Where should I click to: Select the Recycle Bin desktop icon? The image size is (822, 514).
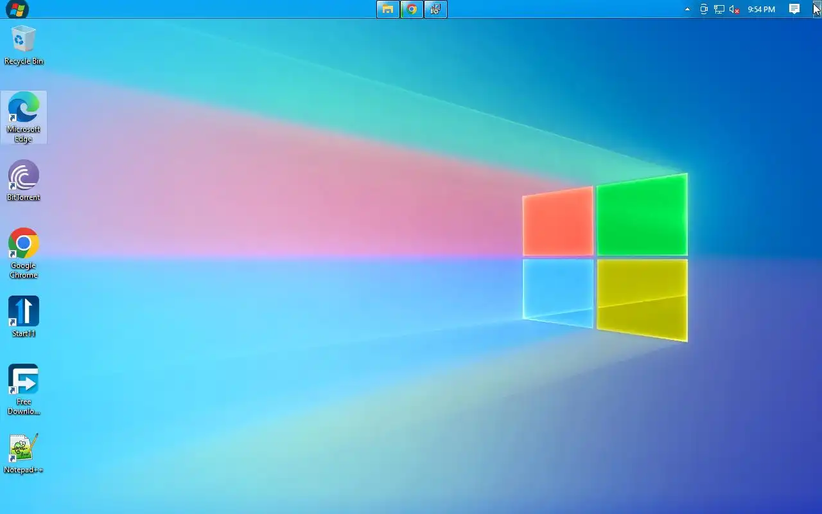point(24,45)
